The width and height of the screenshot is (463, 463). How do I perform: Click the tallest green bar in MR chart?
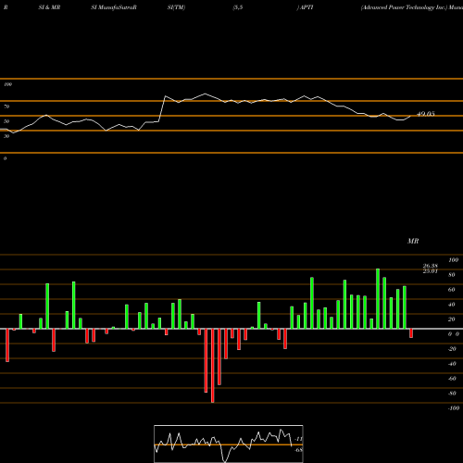378,299
